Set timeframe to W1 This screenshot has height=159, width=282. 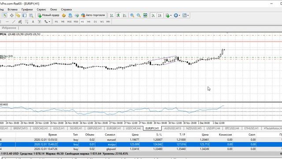click(102, 22)
